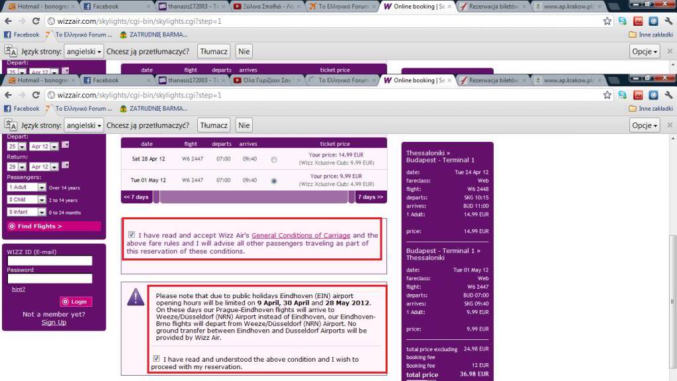Image resolution: width=677 pixels, height=381 pixels.
Task: Open the 1 Adult passengers dropdown
Action: click(26, 188)
